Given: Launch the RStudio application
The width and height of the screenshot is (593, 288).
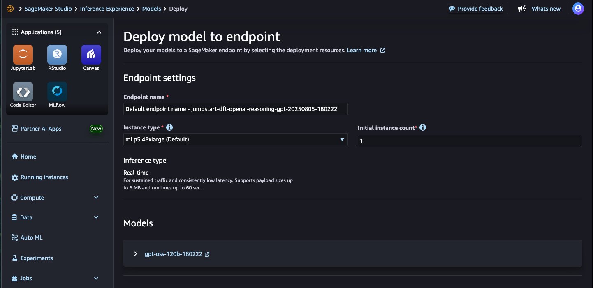Looking at the screenshot, I should click(x=57, y=55).
